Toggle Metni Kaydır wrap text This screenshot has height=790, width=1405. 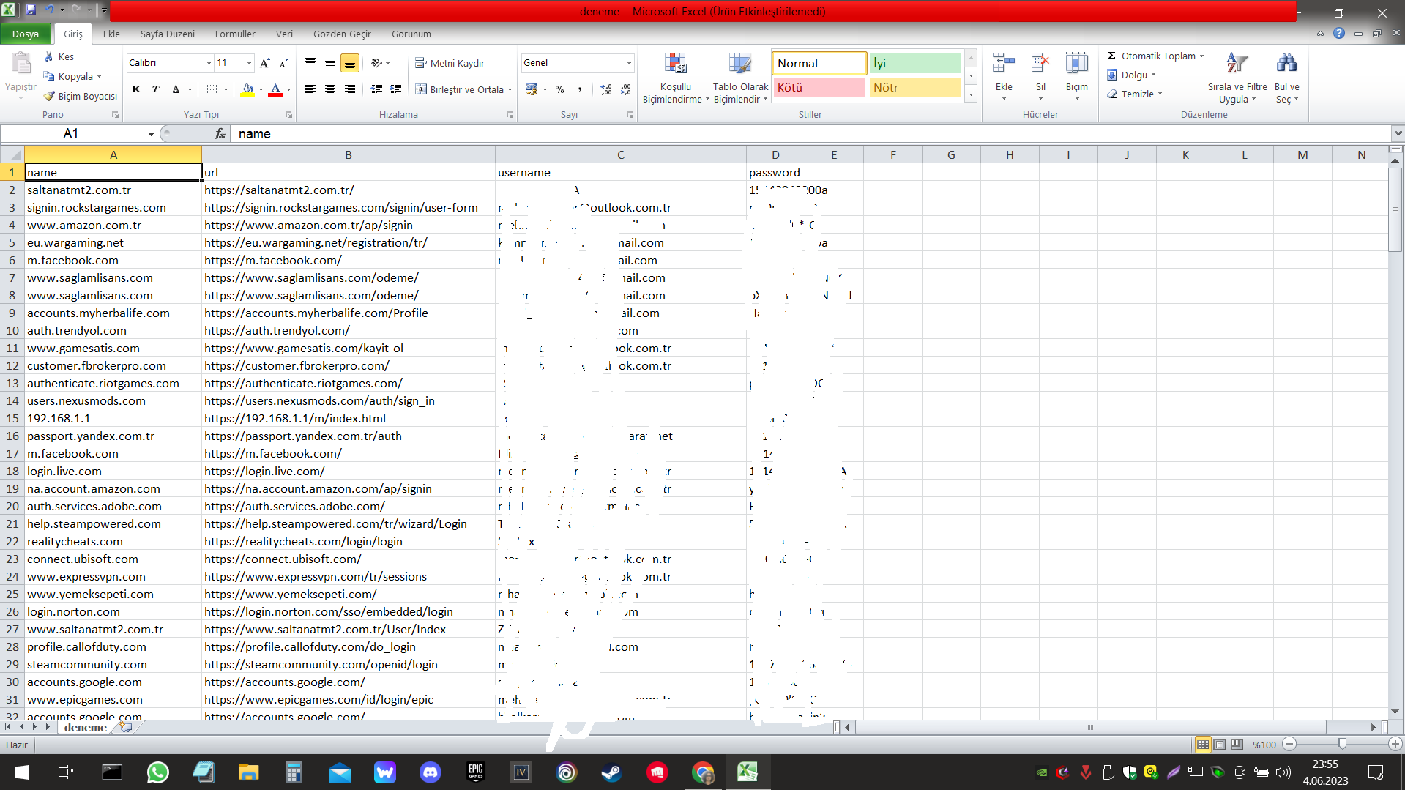coord(450,63)
